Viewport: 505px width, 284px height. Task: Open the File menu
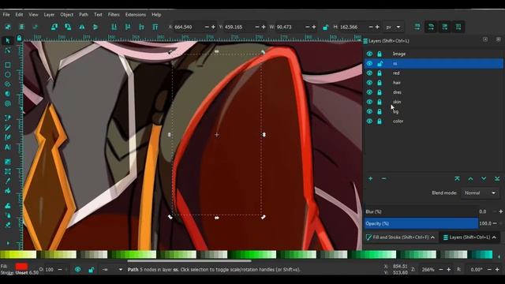point(6,14)
